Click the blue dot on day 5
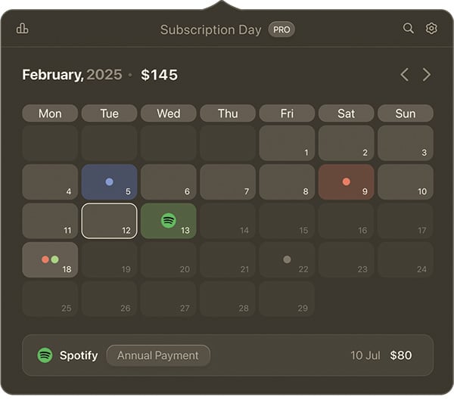 click(x=109, y=181)
